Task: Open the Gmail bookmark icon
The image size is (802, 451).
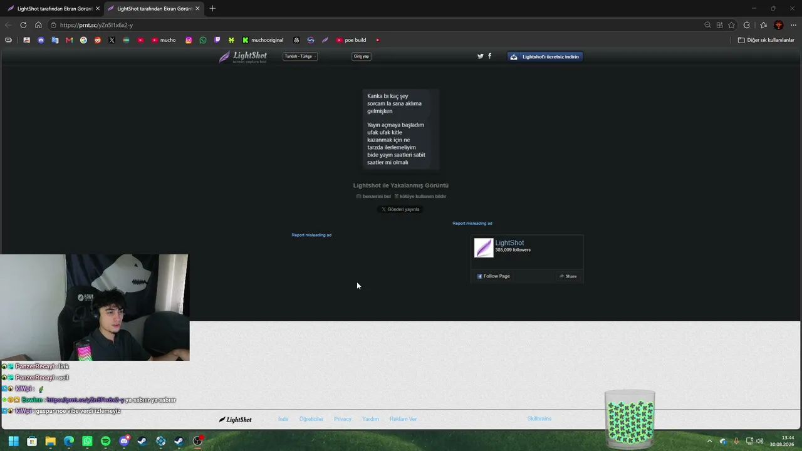Action: pyautogui.click(x=69, y=40)
